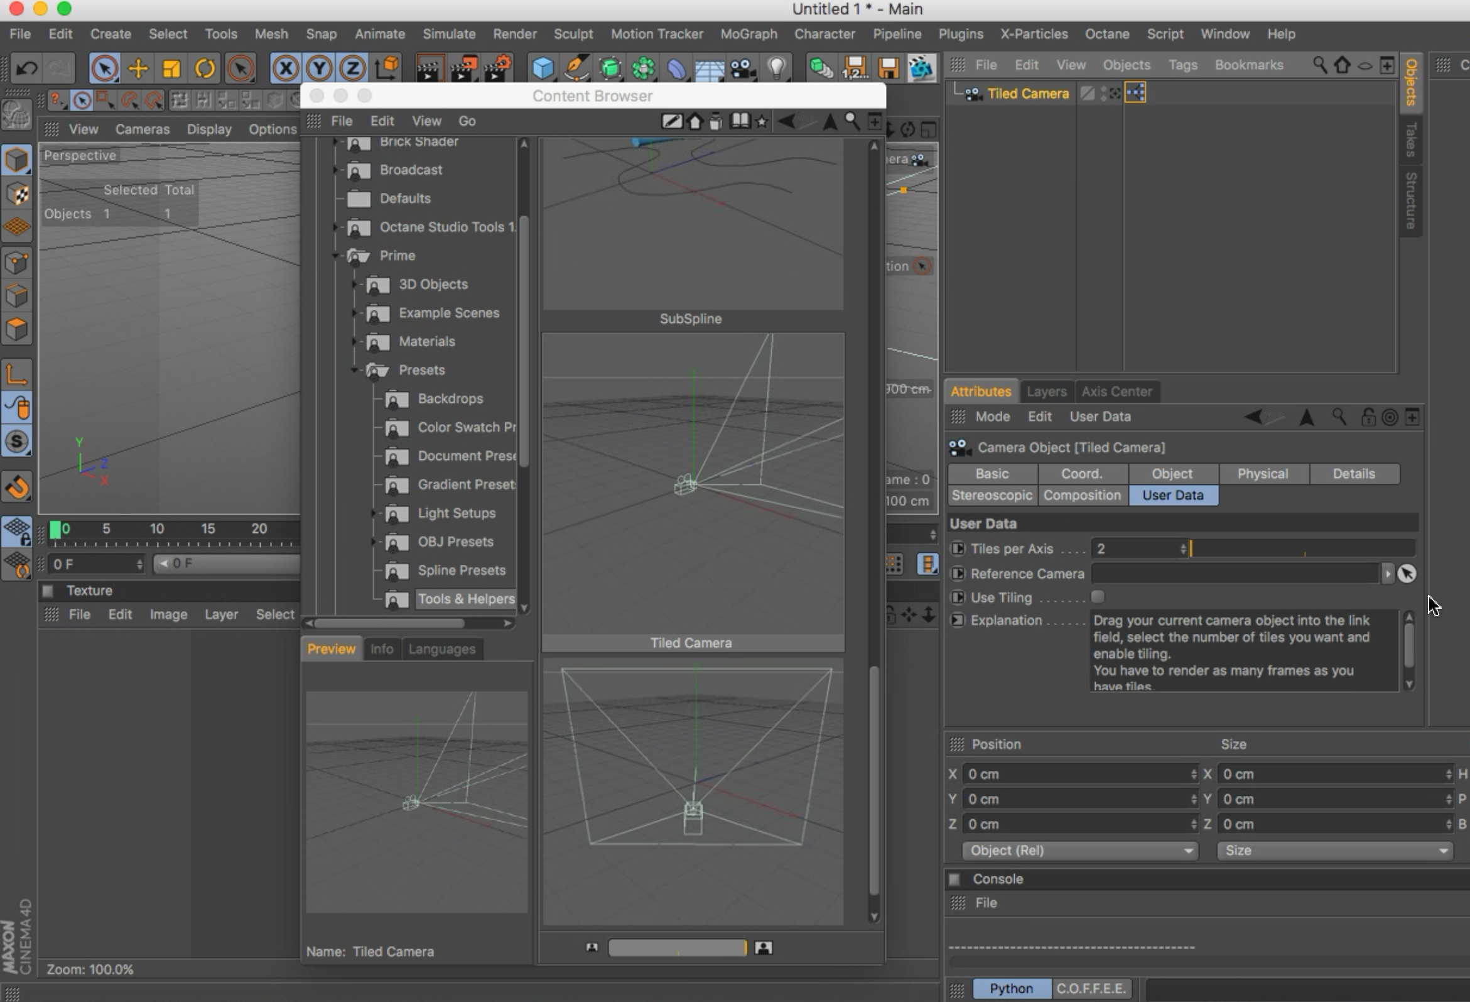This screenshot has height=1002, width=1470.
Task: Click the Content Browser home icon
Action: (x=695, y=121)
